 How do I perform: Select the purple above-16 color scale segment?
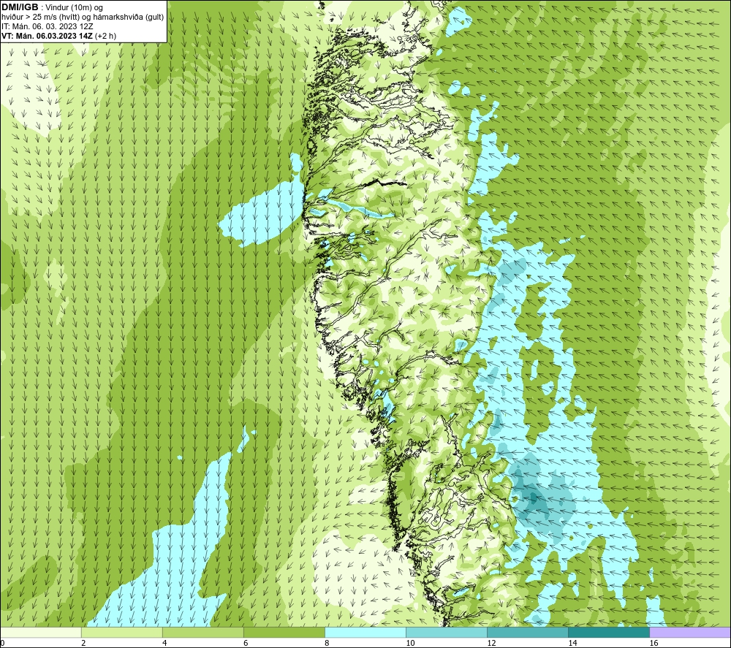[690, 632]
